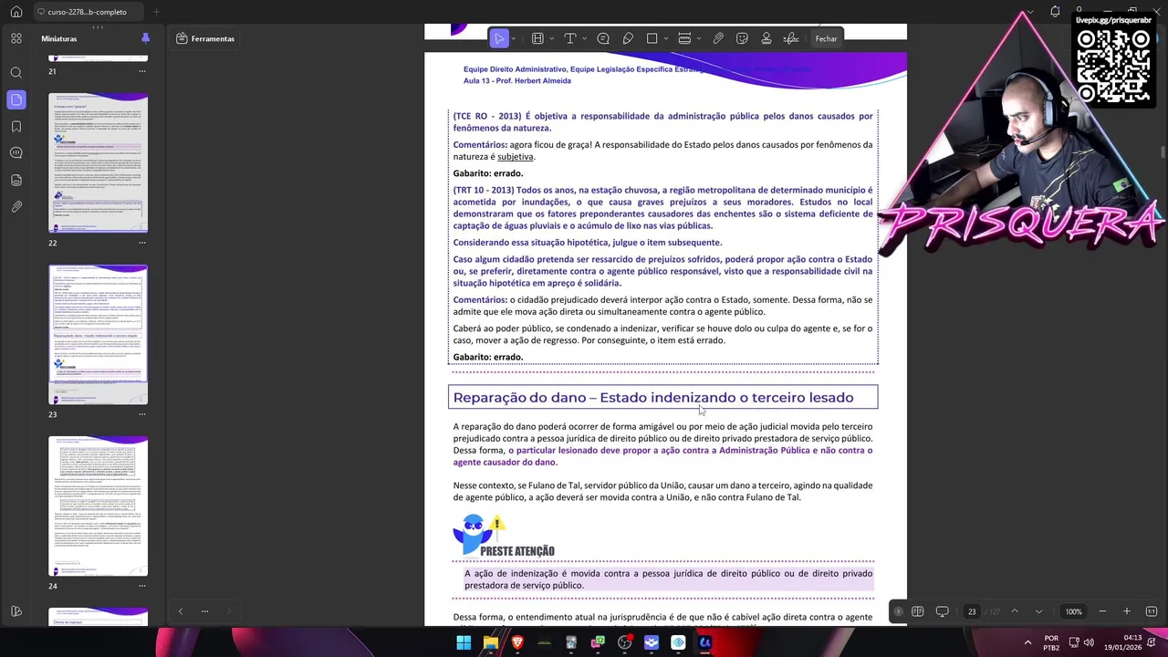Select the stamp tool
This screenshot has height=657, width=1168.
click(766, 38)
